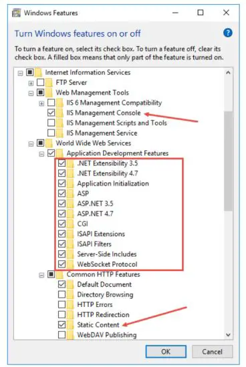Close the Windows Features dialog
The width and height of the screenshot is (246, 367).
[226, 13]
